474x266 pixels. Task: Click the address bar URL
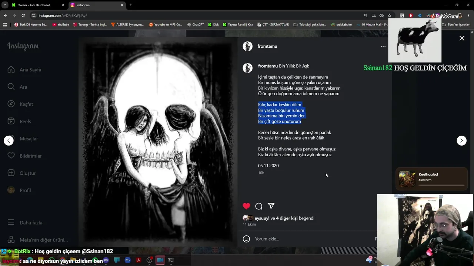tap(63, 16)
